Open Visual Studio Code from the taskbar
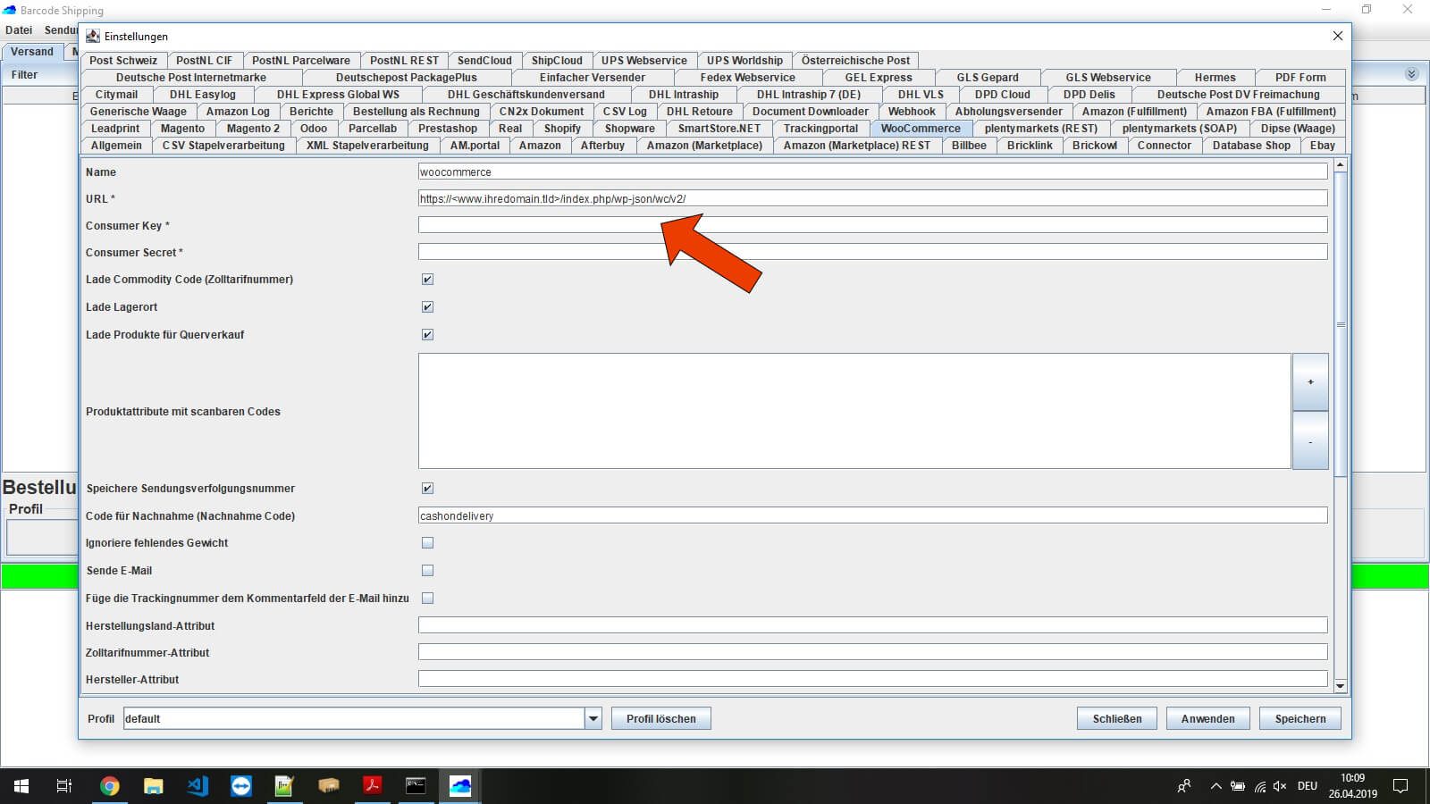This screenshot has width=1430, height=804. 198,786
